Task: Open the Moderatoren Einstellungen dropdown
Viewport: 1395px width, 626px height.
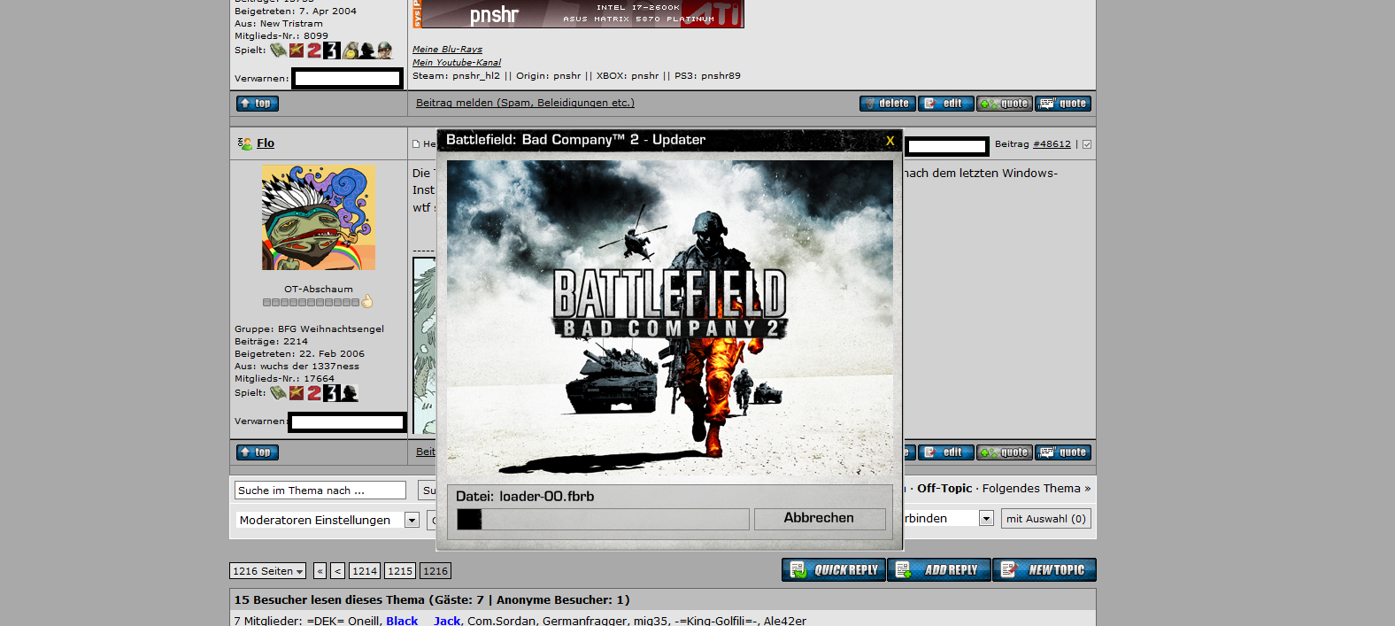Action: tap(327, 520)
